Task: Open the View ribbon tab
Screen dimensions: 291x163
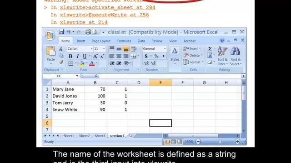Action: (x=173, y=41)
